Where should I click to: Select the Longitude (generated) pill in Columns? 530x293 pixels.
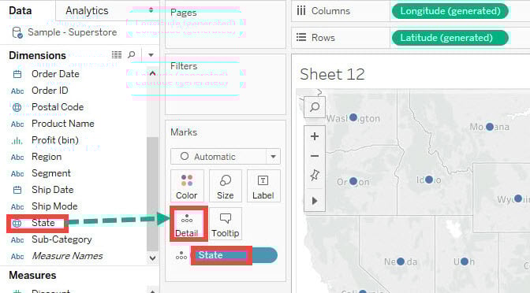[x=450, y=11]
